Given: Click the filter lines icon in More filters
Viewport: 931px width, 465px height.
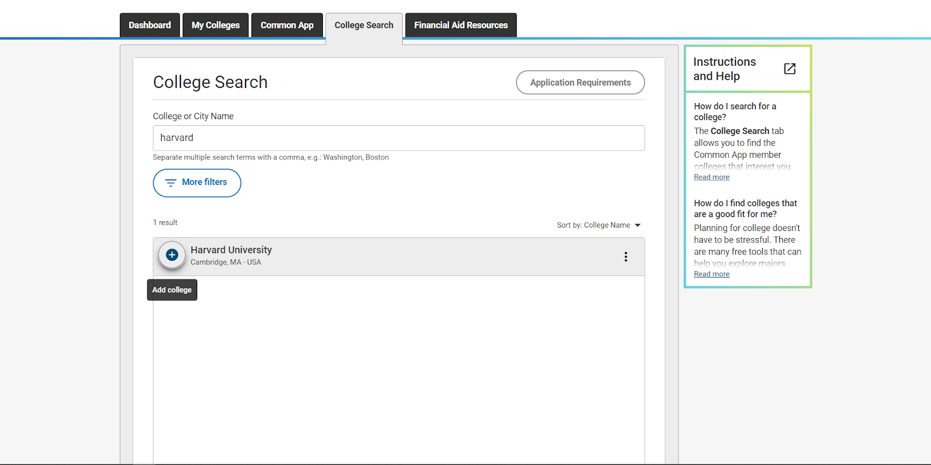Looking at the screenshot, I should coord(170,183).
